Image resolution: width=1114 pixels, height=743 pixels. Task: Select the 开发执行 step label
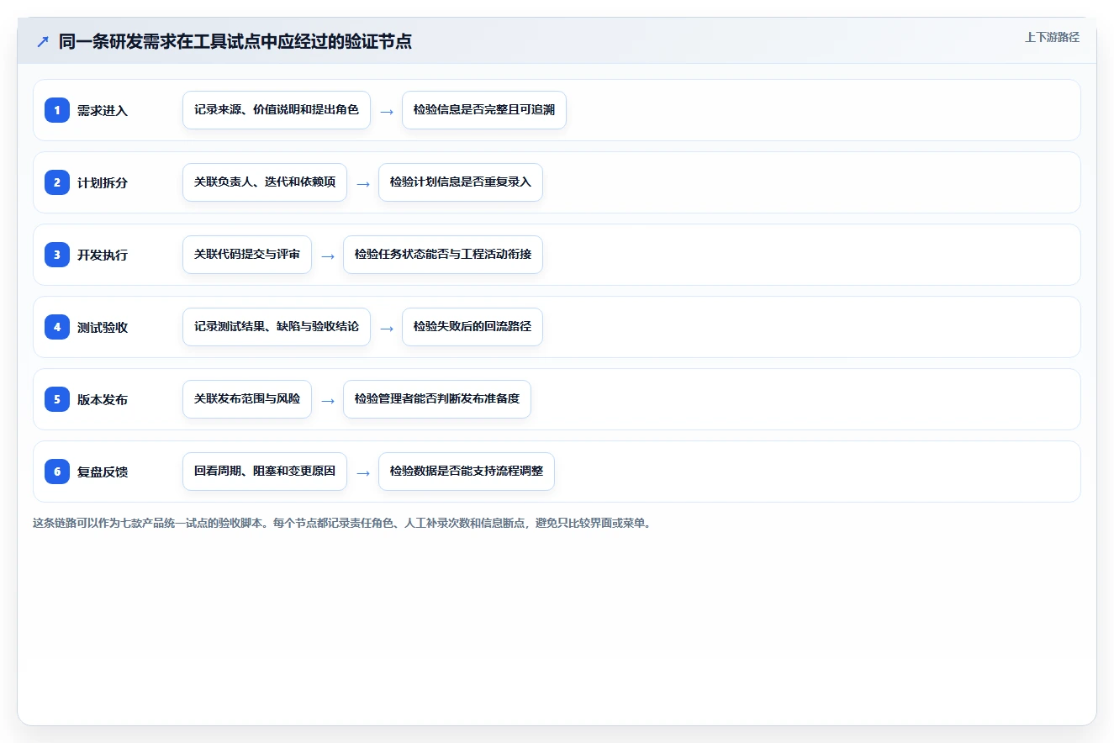point(103,256)
